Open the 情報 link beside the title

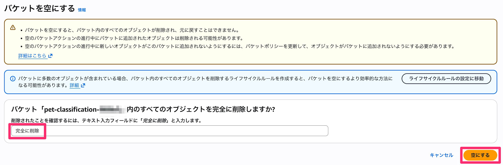point(82,10)
